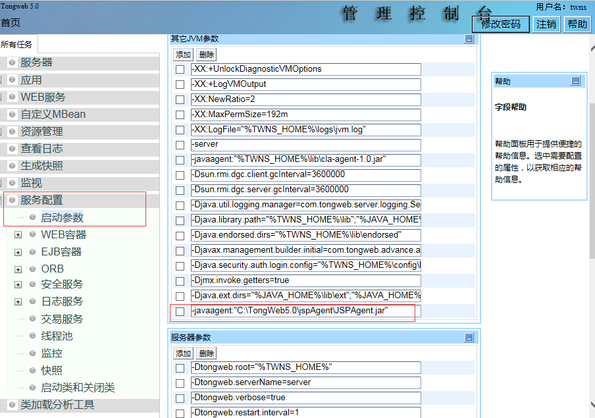The image size is (595, 418).
Task: Click the -Dtongweb.restart.interval=1 input field
Action: tap(306, 412)
